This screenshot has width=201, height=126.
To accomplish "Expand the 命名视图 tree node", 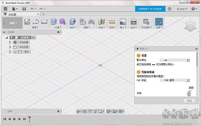I will click(10, 47).
